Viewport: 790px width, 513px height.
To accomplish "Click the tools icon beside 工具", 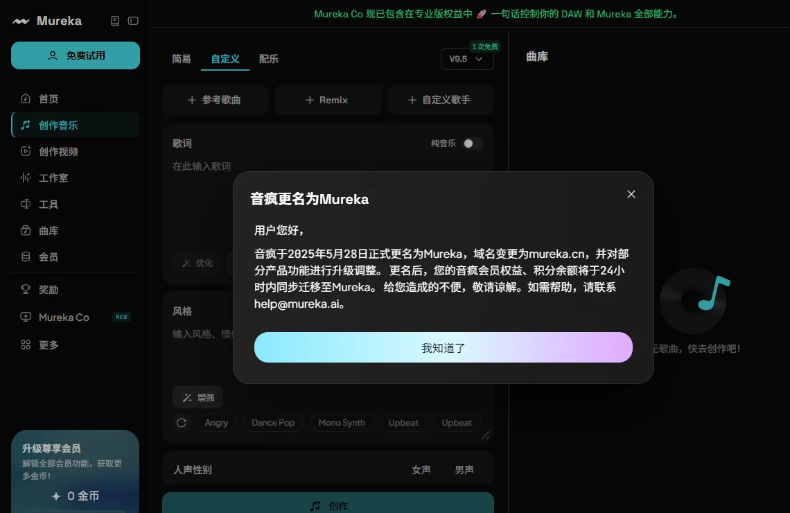I will (26, 204).
